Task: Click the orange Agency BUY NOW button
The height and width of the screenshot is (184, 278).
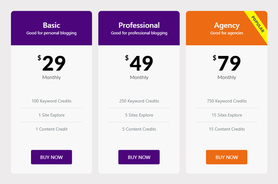Action: [x=227, y=157]
